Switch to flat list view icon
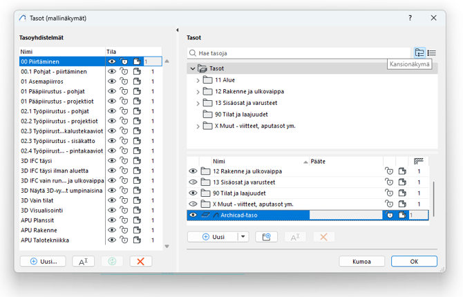 pyautogui.click(x=432, y=53)
